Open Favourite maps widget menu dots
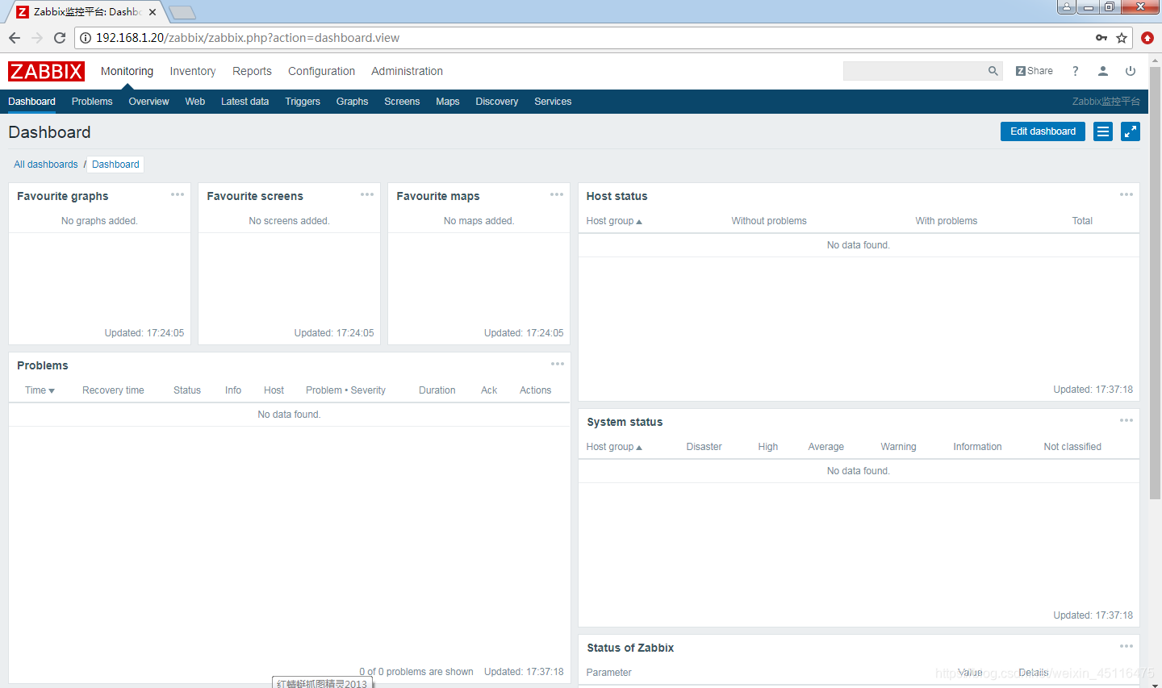 pos(557,194)
